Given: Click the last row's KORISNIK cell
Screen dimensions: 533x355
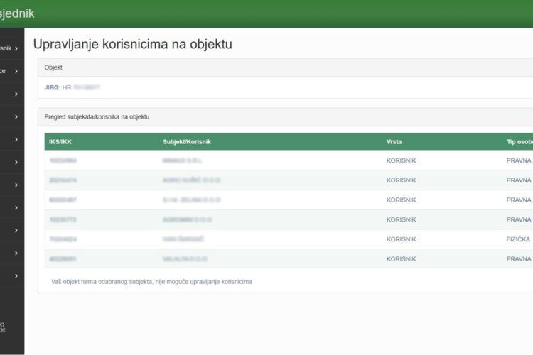Looking at the screenshot, I should click(x=401, y=259).
